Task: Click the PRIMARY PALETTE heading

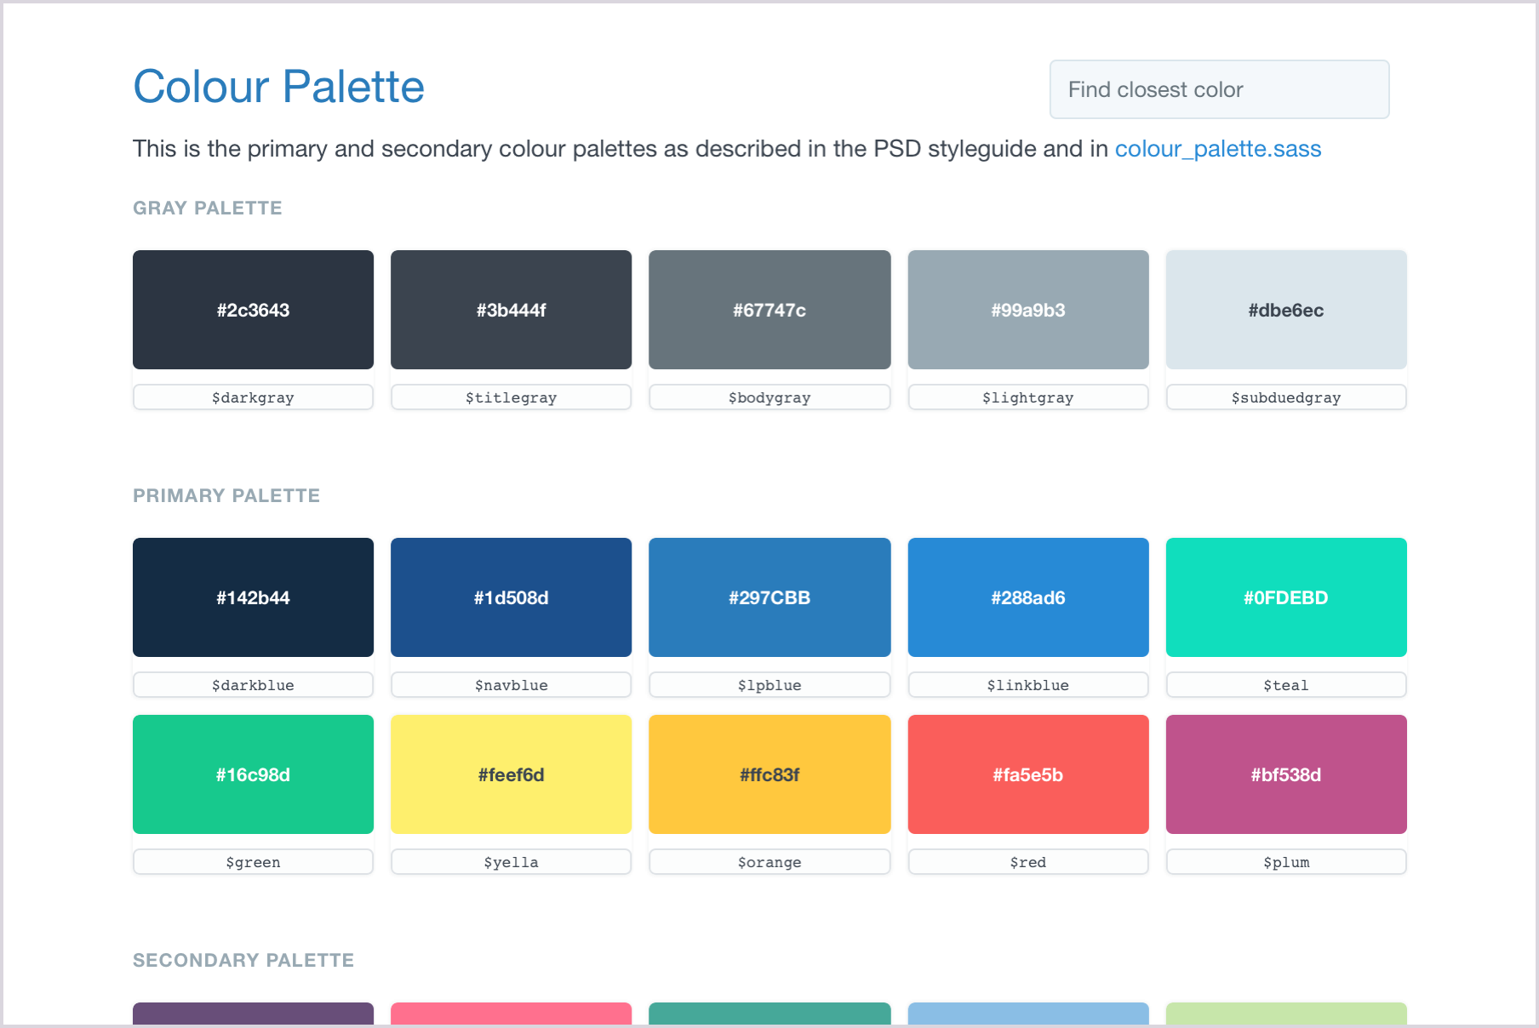Action: (x=226, y=495)
